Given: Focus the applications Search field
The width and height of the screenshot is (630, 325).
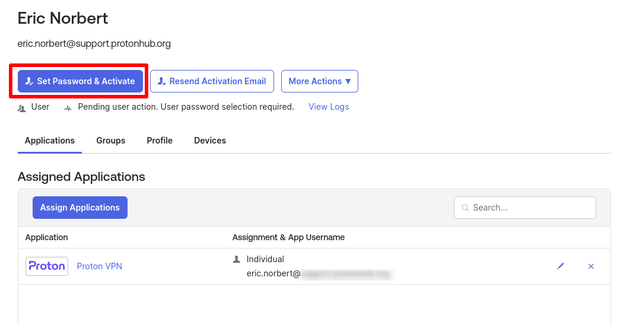Looking at the screenshot, I should [525, 208].
